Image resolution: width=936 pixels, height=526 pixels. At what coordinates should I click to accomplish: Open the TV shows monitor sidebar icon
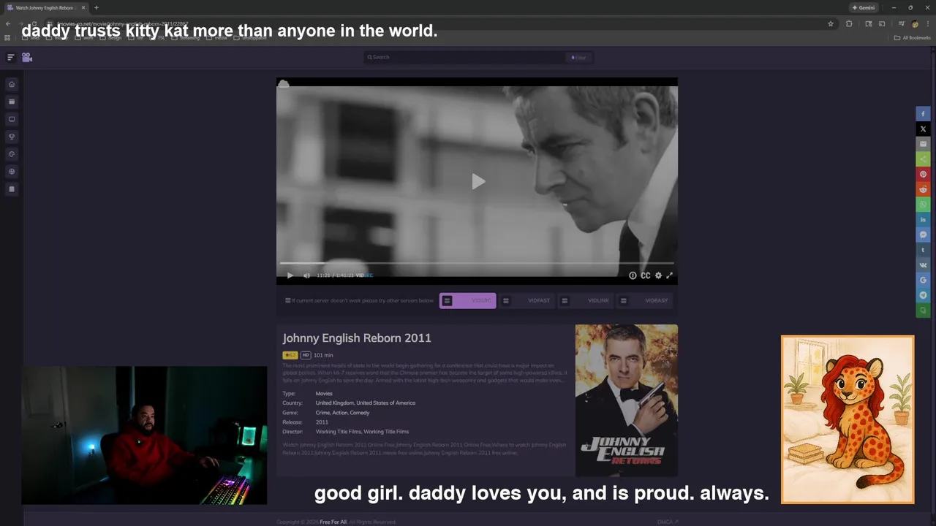pos(11,119)
